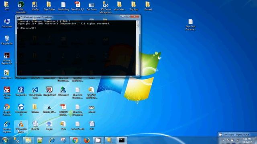Screen dimensions: 257x144
Task: Open the Windows Start menu
Action: pyautogui.click(x=5, y=140)
